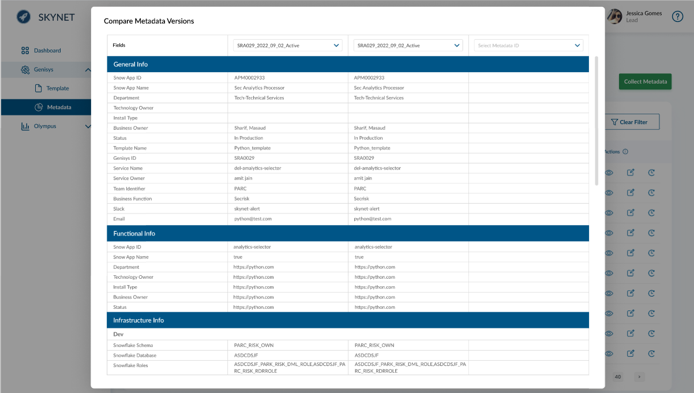Image resolution: width=694 pixels, height=393 pixels.
Task: Click the edit icon in the bottommost background table row
Action: (631, 353)
